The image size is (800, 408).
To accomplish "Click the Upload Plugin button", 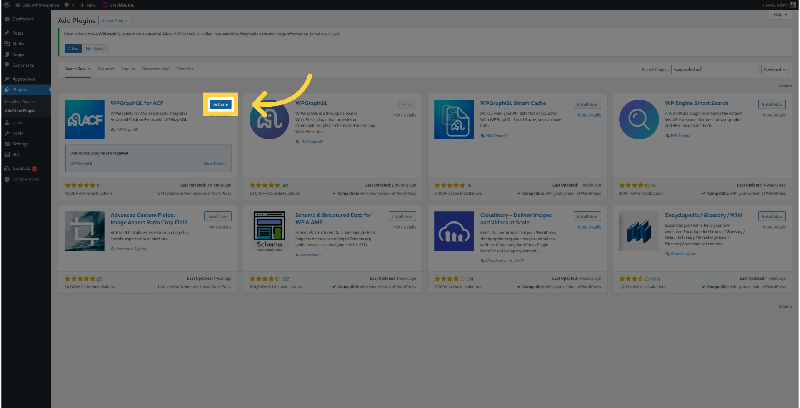I will click(114, 21).
